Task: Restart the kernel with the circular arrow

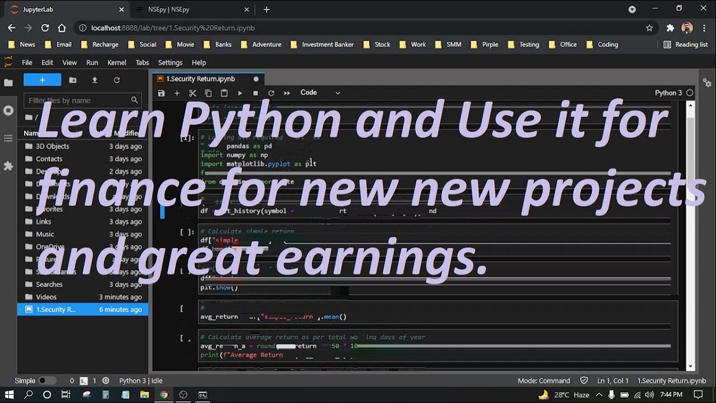Action: click(x=271, y=93)
